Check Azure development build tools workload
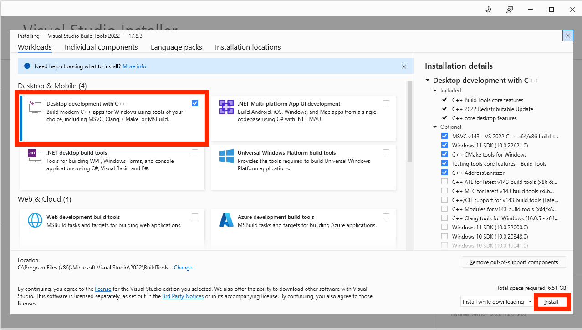Screen dimensions: 582x330 (386, 217)
